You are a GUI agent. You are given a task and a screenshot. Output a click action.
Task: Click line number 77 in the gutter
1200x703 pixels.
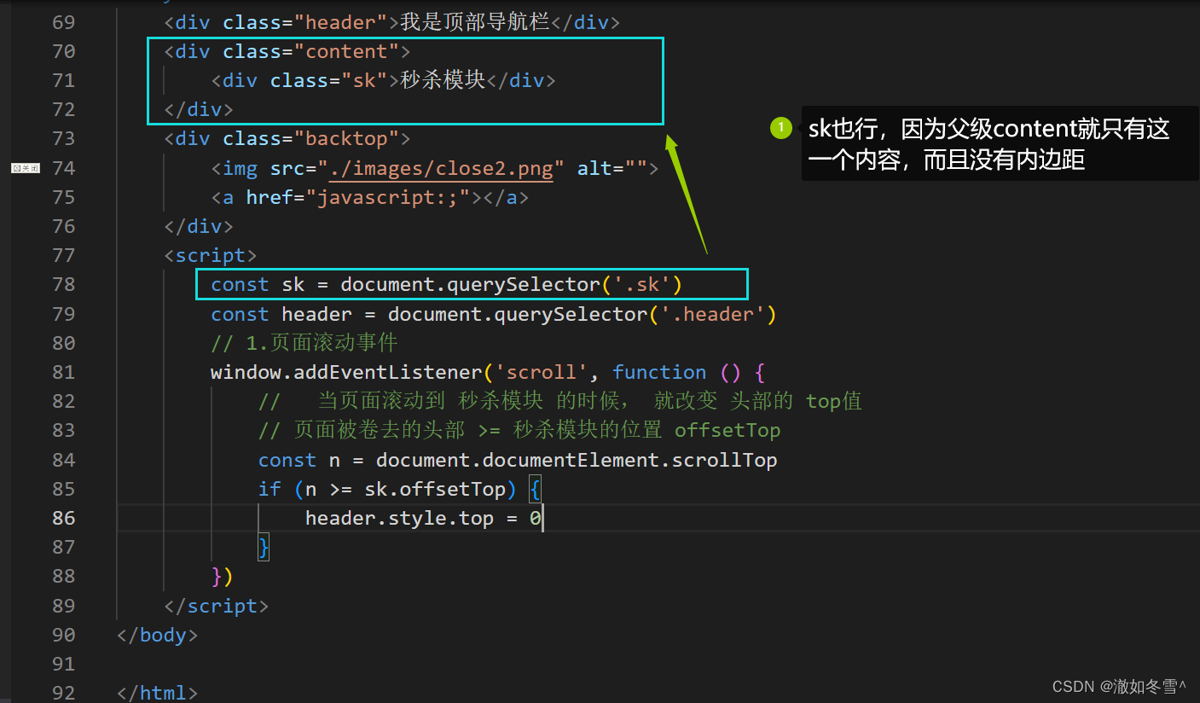(x=63, y=255)
